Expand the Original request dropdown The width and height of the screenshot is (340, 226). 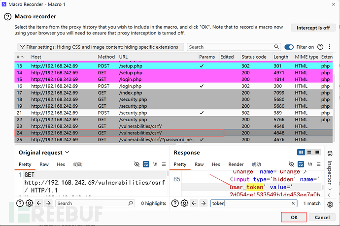pyautogui.click(x=67, y=153)
